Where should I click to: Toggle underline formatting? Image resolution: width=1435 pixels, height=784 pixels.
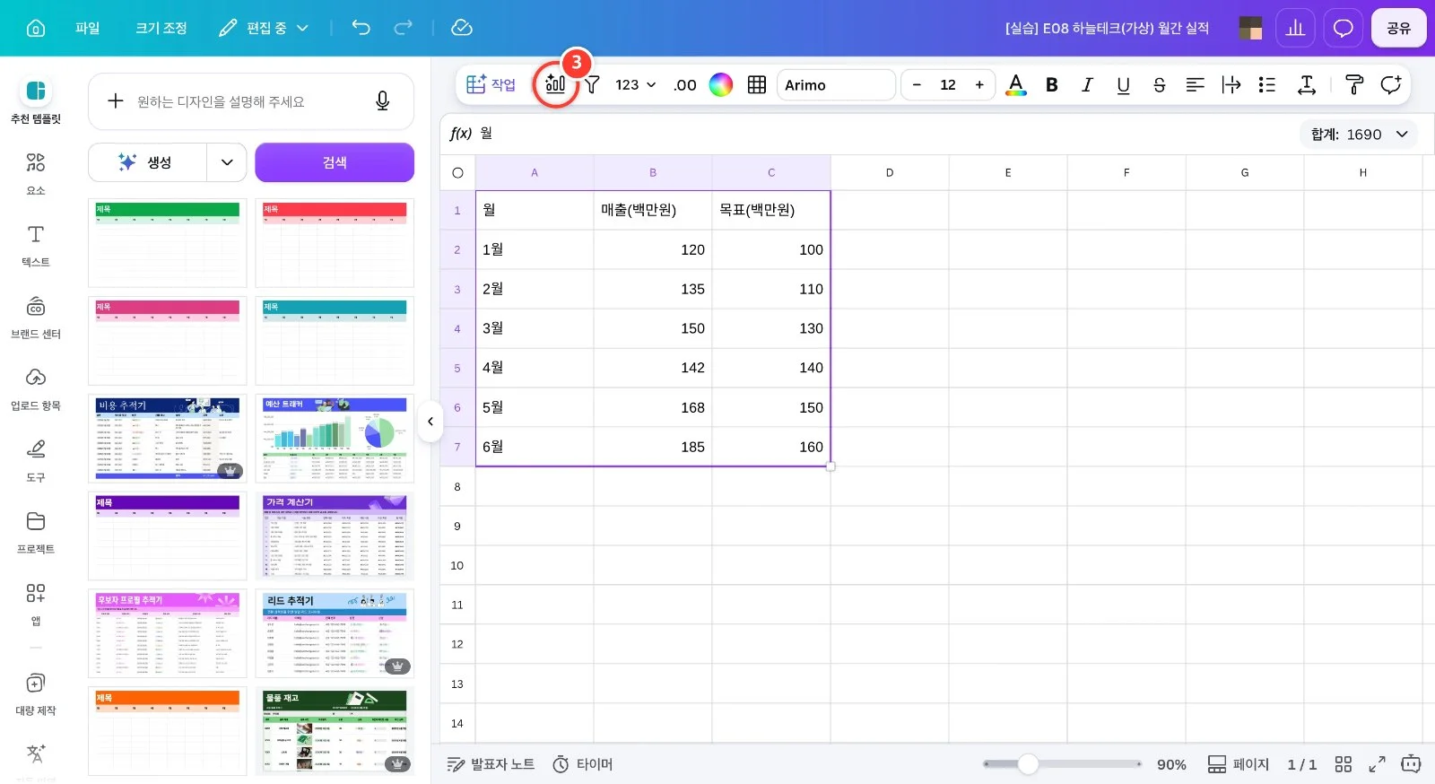[1123, 84]
